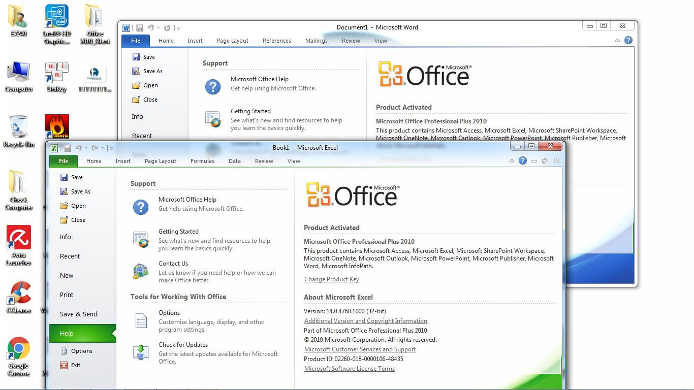Click the Check for Updates icon

141,352
